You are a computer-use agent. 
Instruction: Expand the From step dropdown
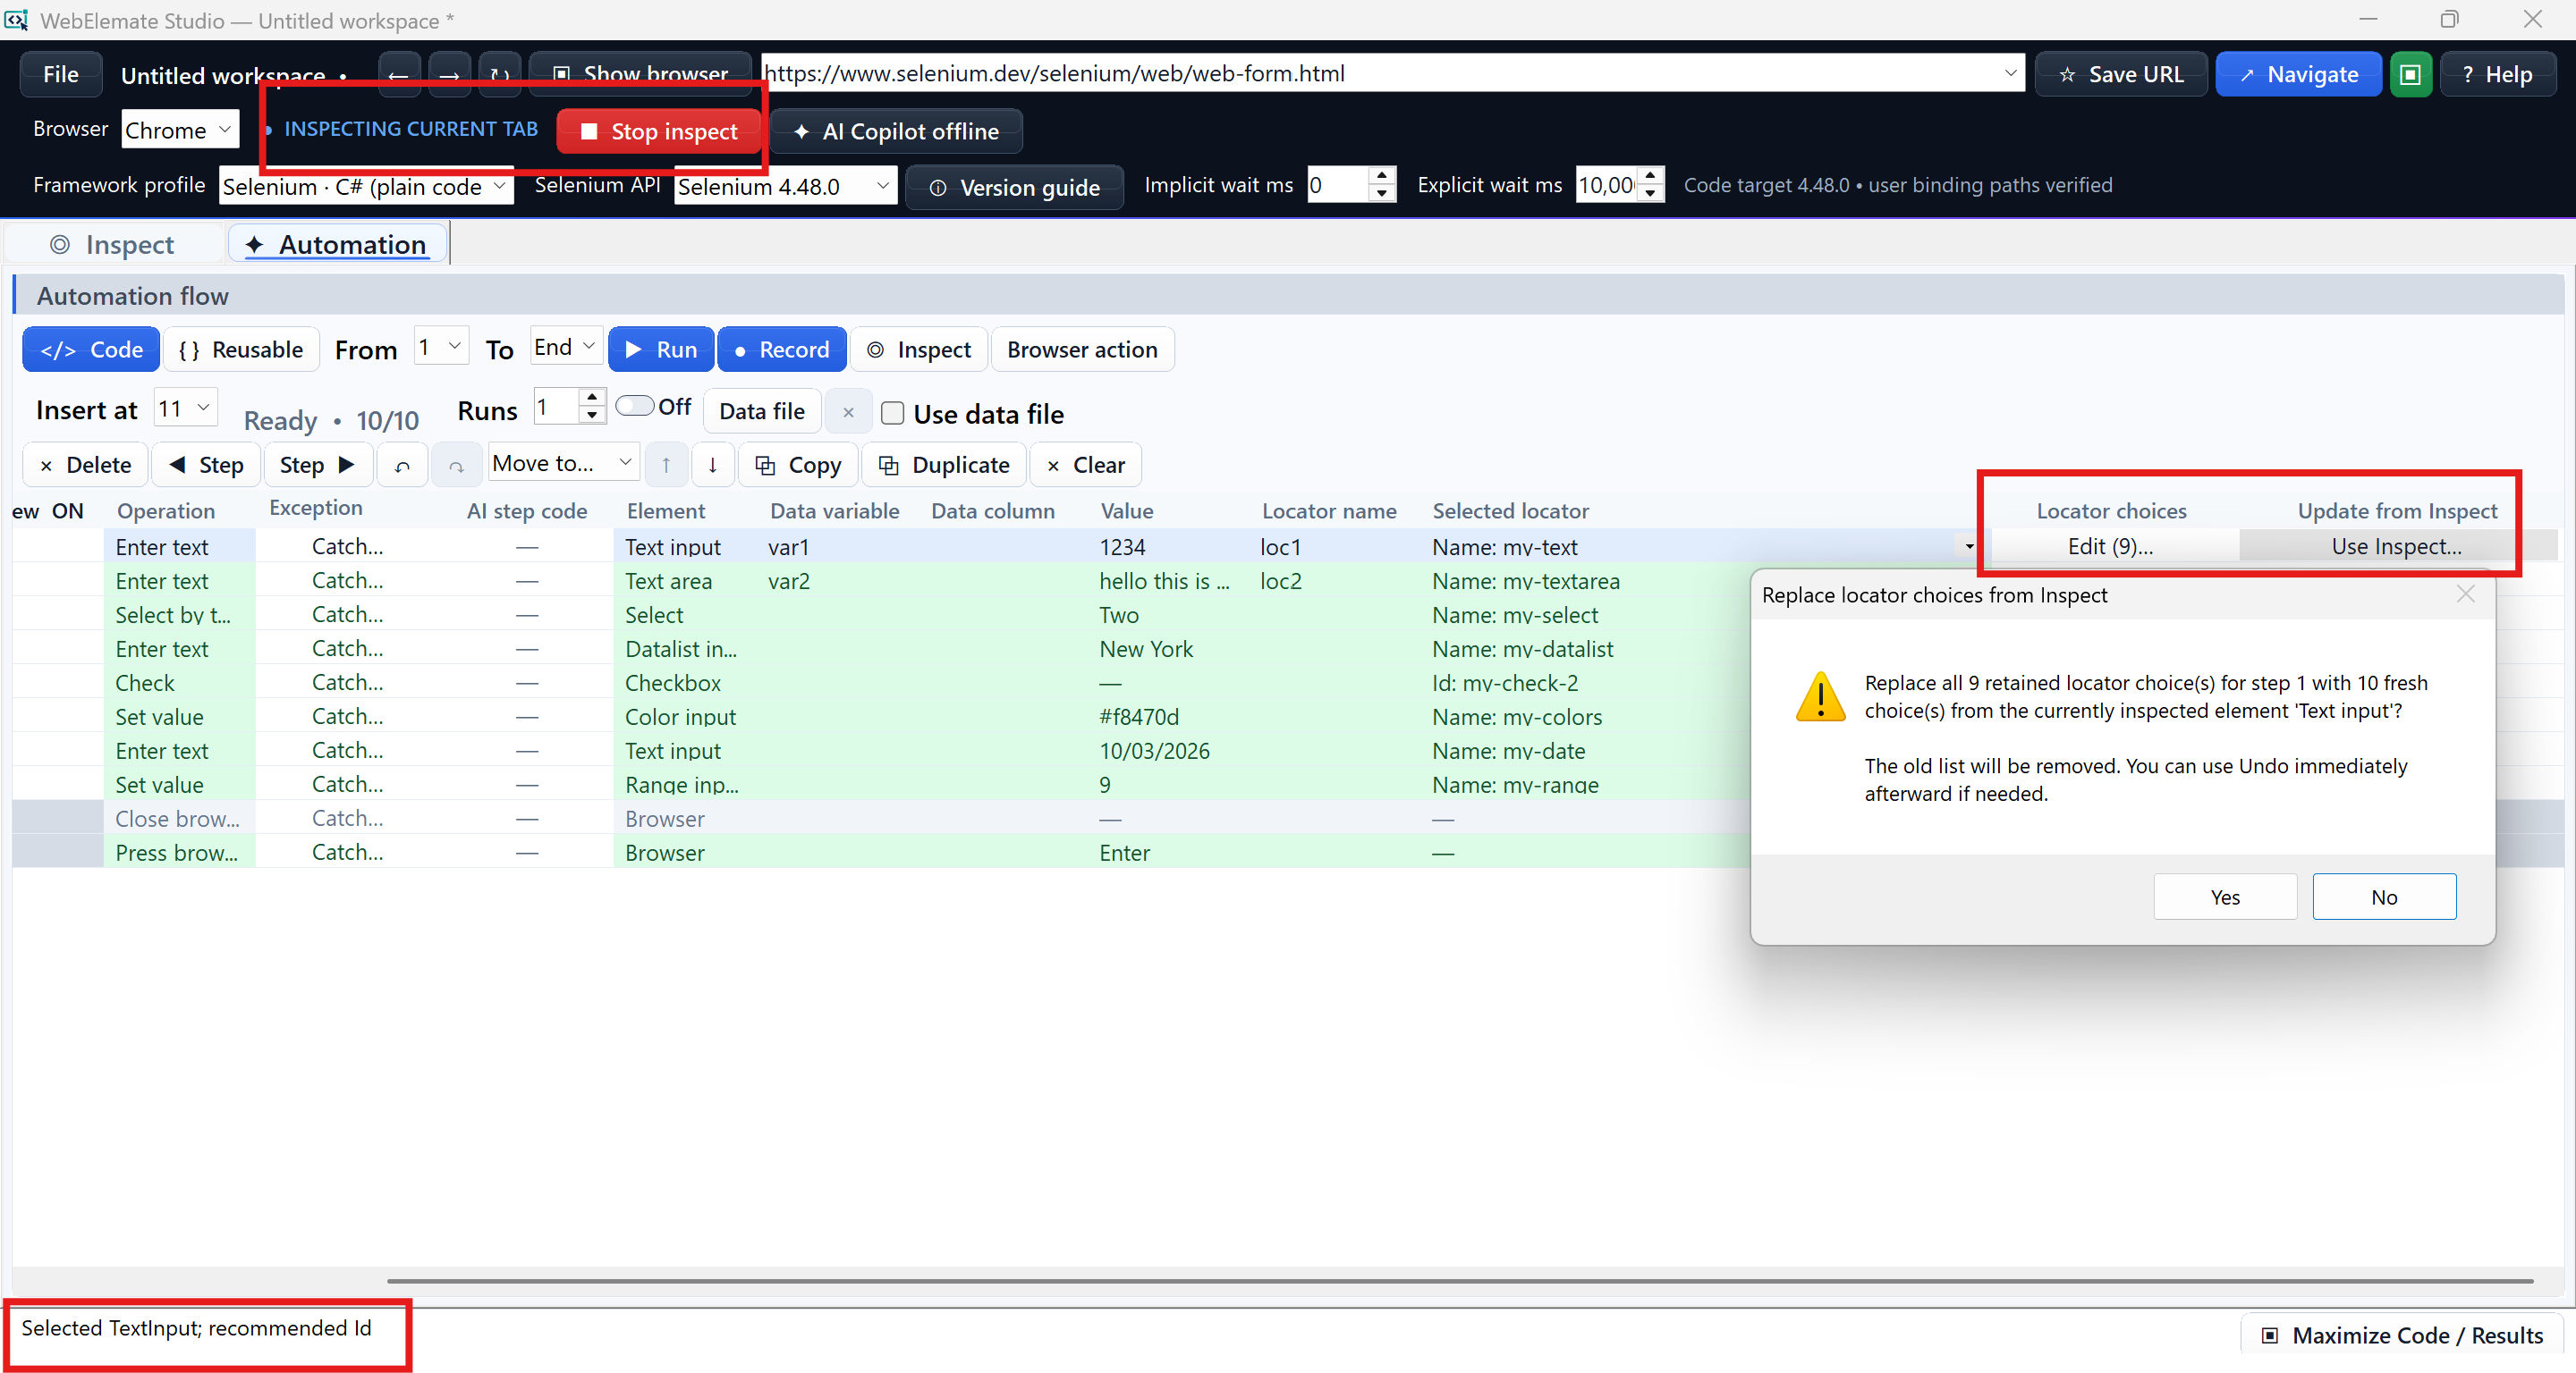[441, 347]
